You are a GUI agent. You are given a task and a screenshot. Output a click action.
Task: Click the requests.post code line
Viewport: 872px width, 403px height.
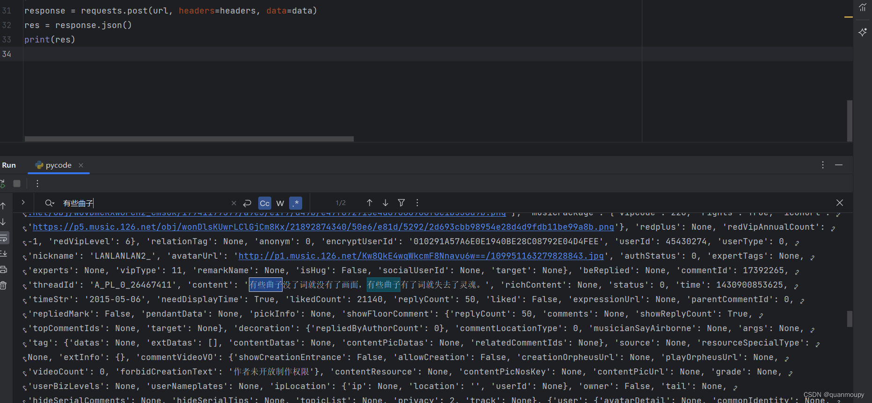pyautogui.click(x=171, y=11)
